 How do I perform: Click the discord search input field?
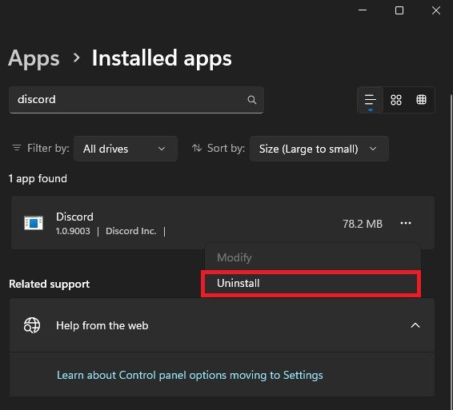(x=136, y=100)
